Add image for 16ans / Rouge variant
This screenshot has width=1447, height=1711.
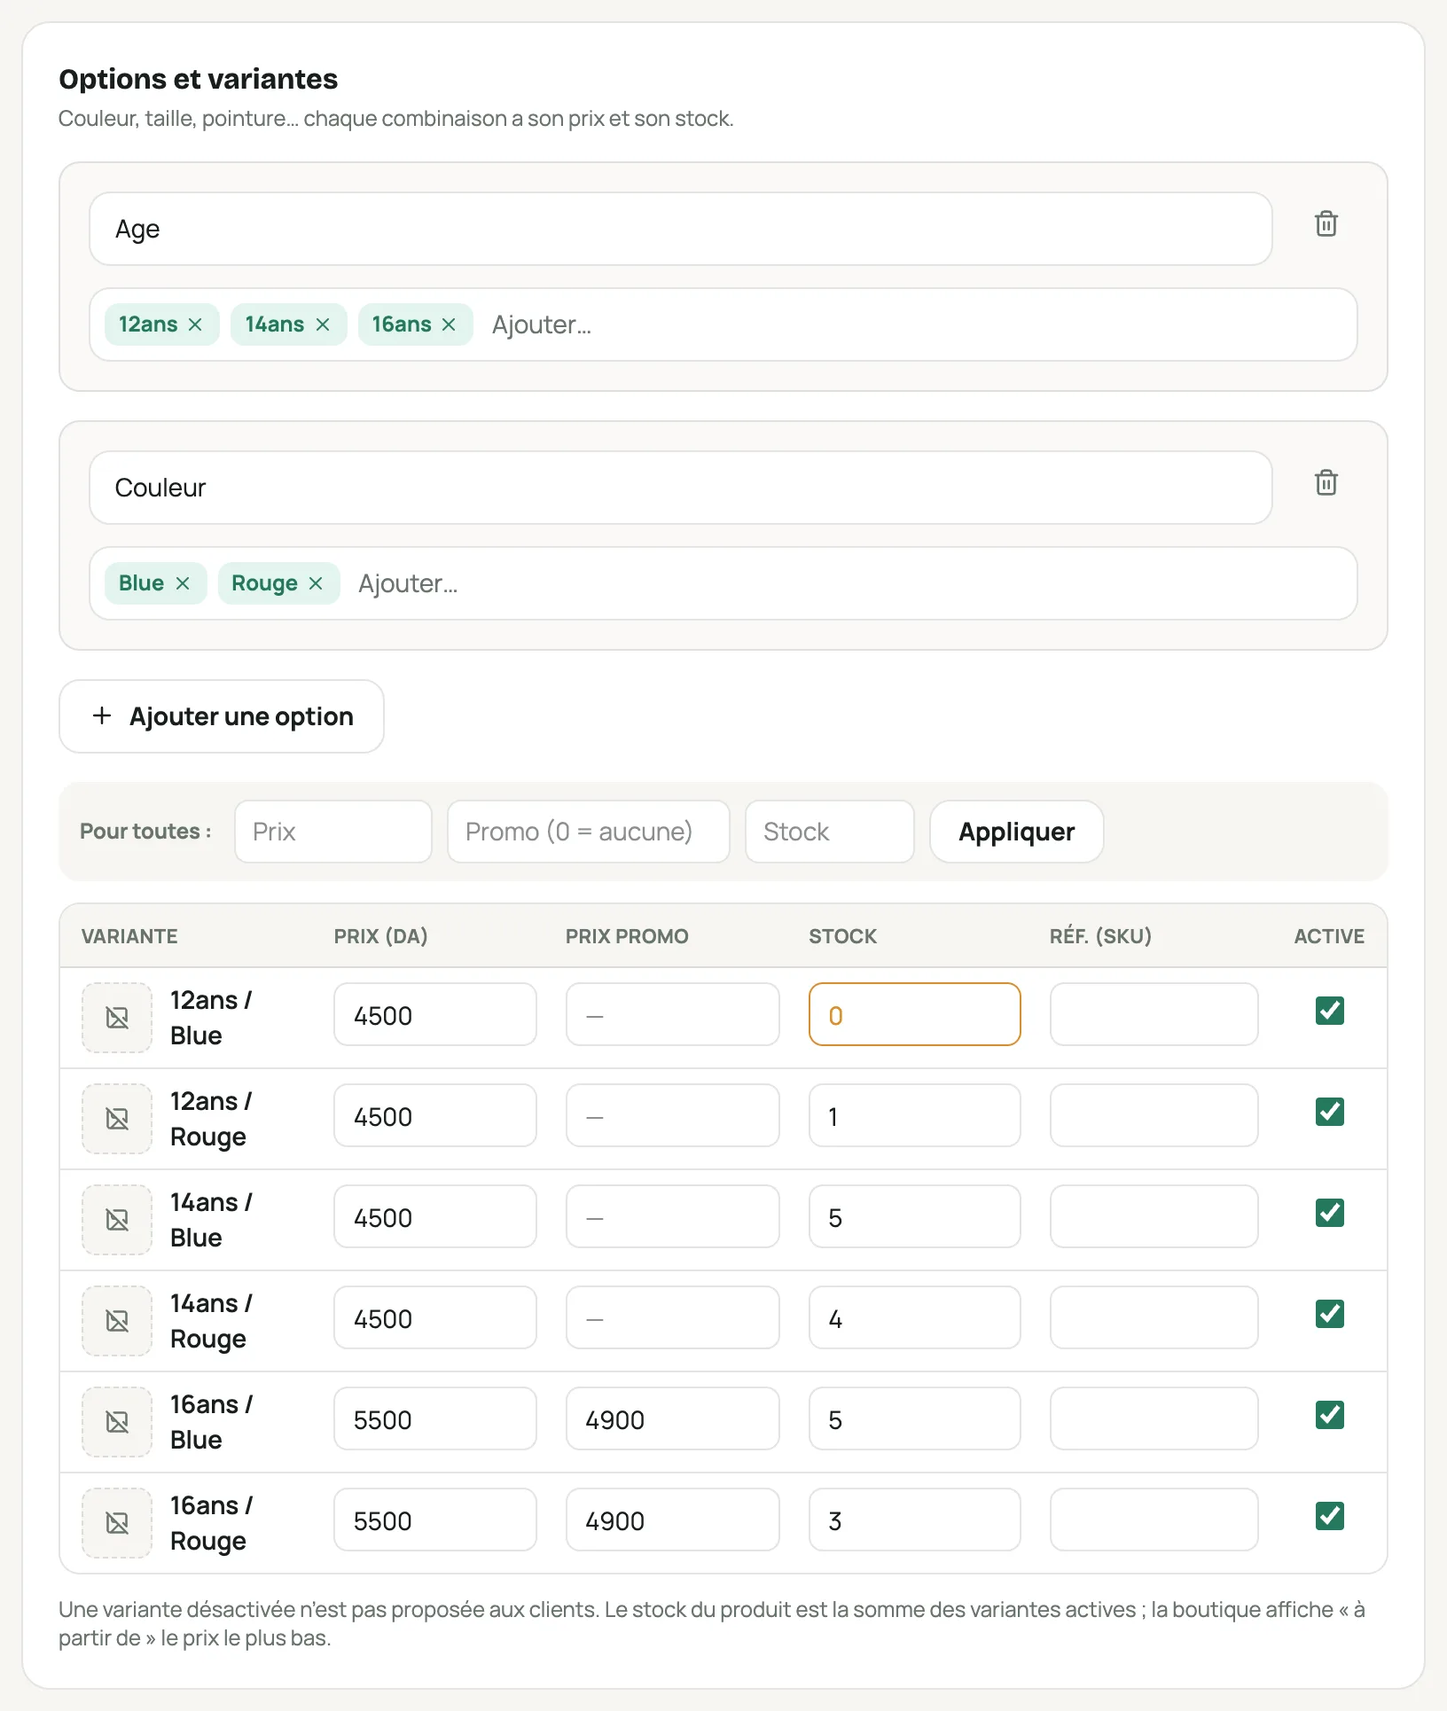117,1523
